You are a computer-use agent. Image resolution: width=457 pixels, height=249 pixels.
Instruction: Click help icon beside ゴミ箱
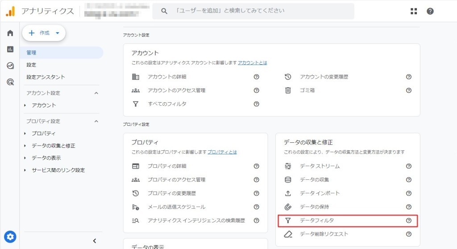point(408,90)
